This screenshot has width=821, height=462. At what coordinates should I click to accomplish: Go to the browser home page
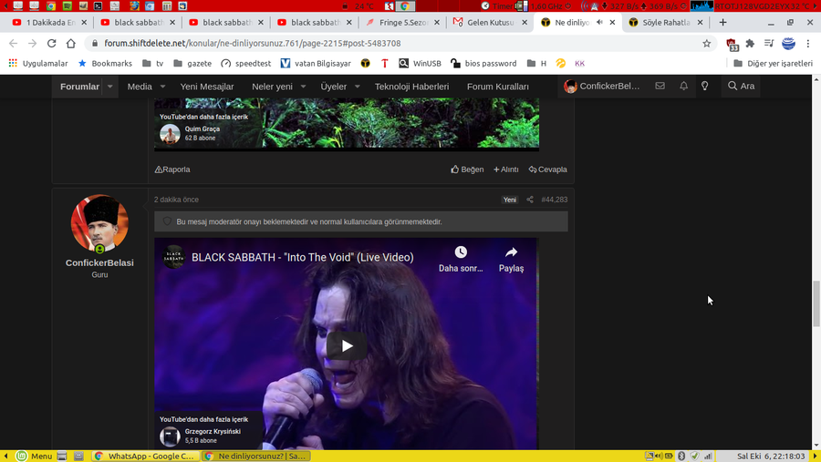pos(70,44)
